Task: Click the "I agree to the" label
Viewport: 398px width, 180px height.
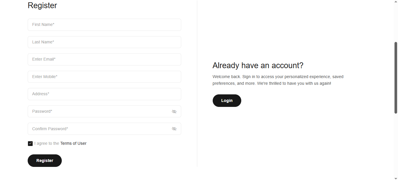Action: tap(47, 143)
